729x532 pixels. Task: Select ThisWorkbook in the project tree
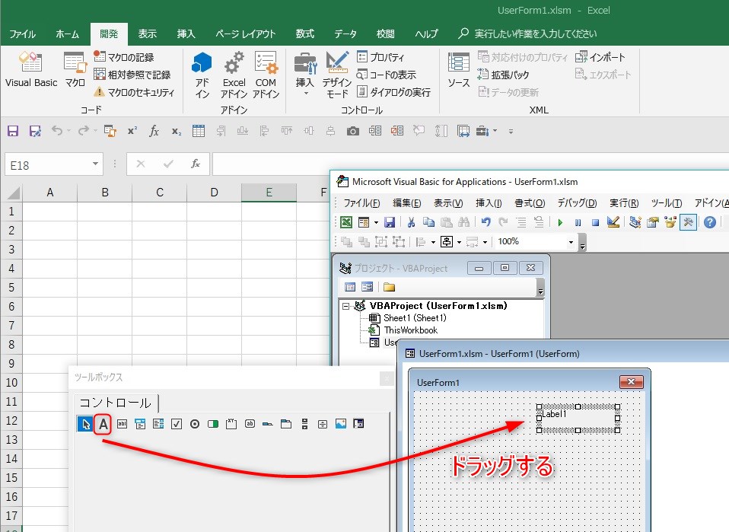(410, 330)
